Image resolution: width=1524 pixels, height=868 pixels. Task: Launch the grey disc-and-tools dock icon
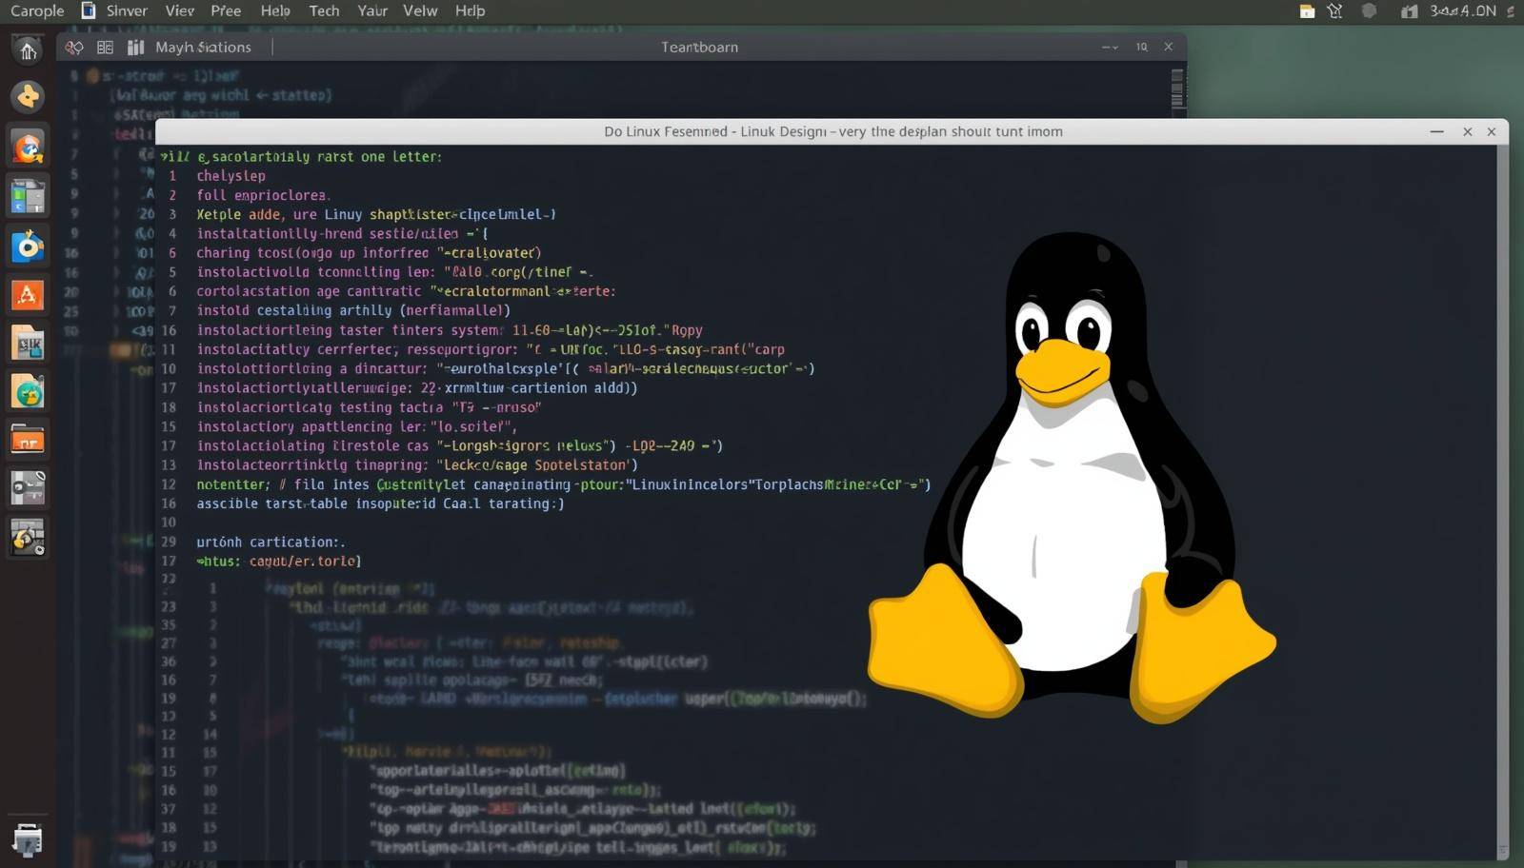(28, 538)
